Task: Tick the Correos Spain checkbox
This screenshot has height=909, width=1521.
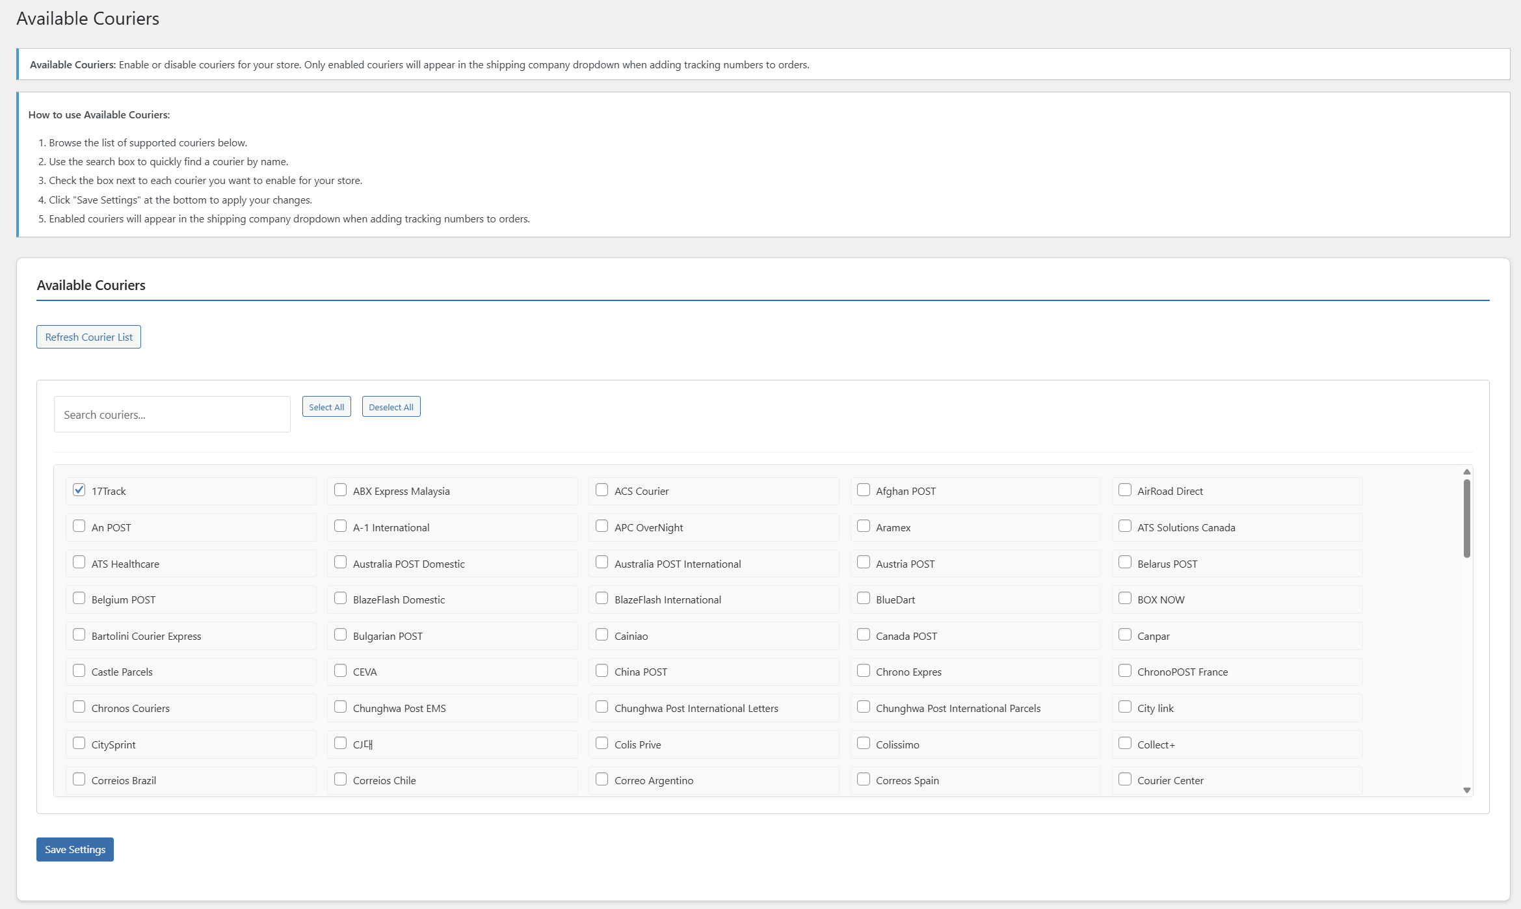Action: click(864, 780)
